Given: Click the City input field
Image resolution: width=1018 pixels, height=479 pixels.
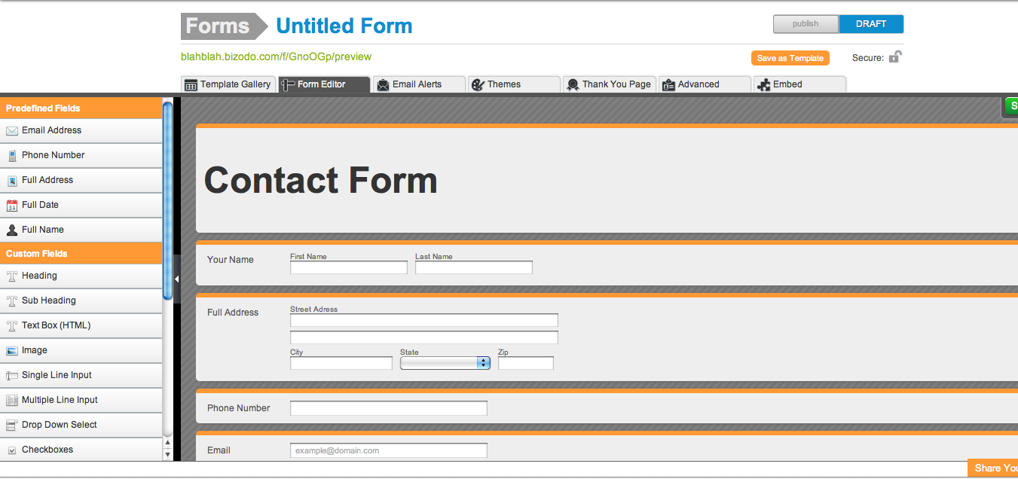Looking at the screenshot, I should click(x=341, y=363).
